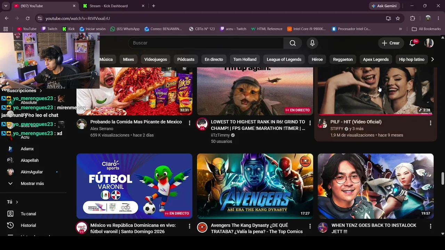
Task: Open the tab search dropdown arrow
Action: (6, 6)
